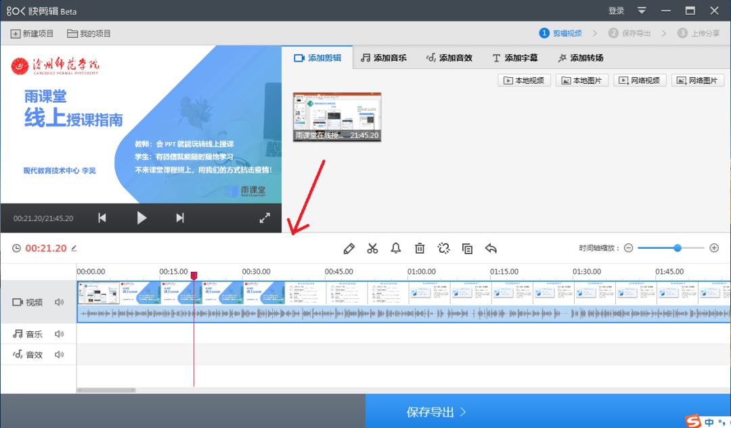
Task: Go to step 2 保存导出
Action: (629, 33)
